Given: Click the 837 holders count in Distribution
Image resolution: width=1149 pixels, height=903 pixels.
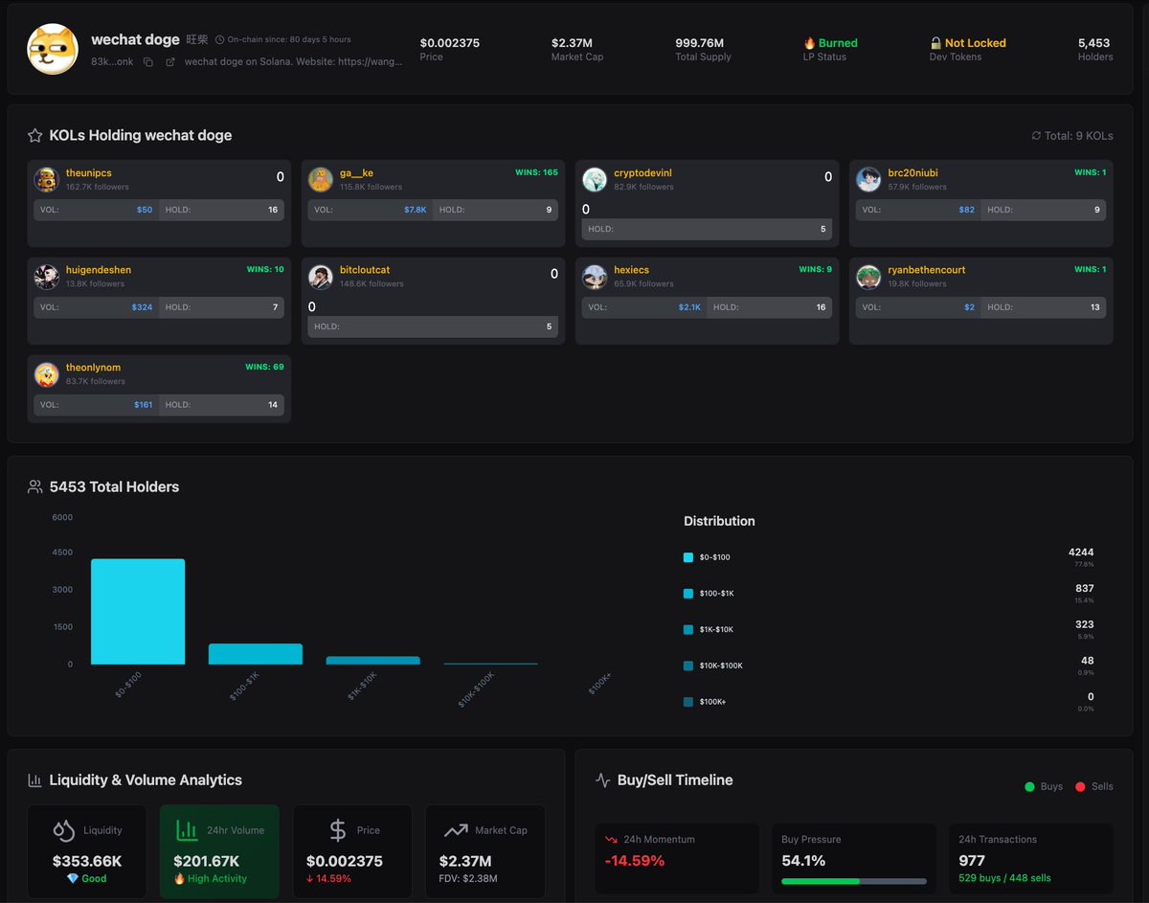Looking at the screenshot, I should pos(1084,589).
